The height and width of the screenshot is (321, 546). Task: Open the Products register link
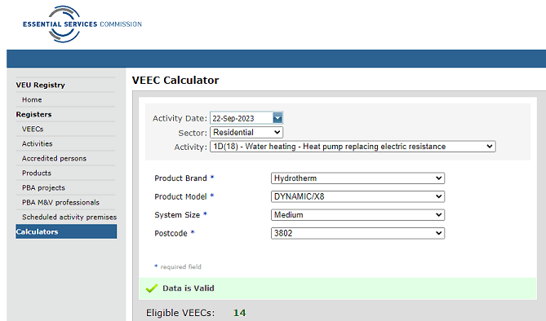(37, 173)
